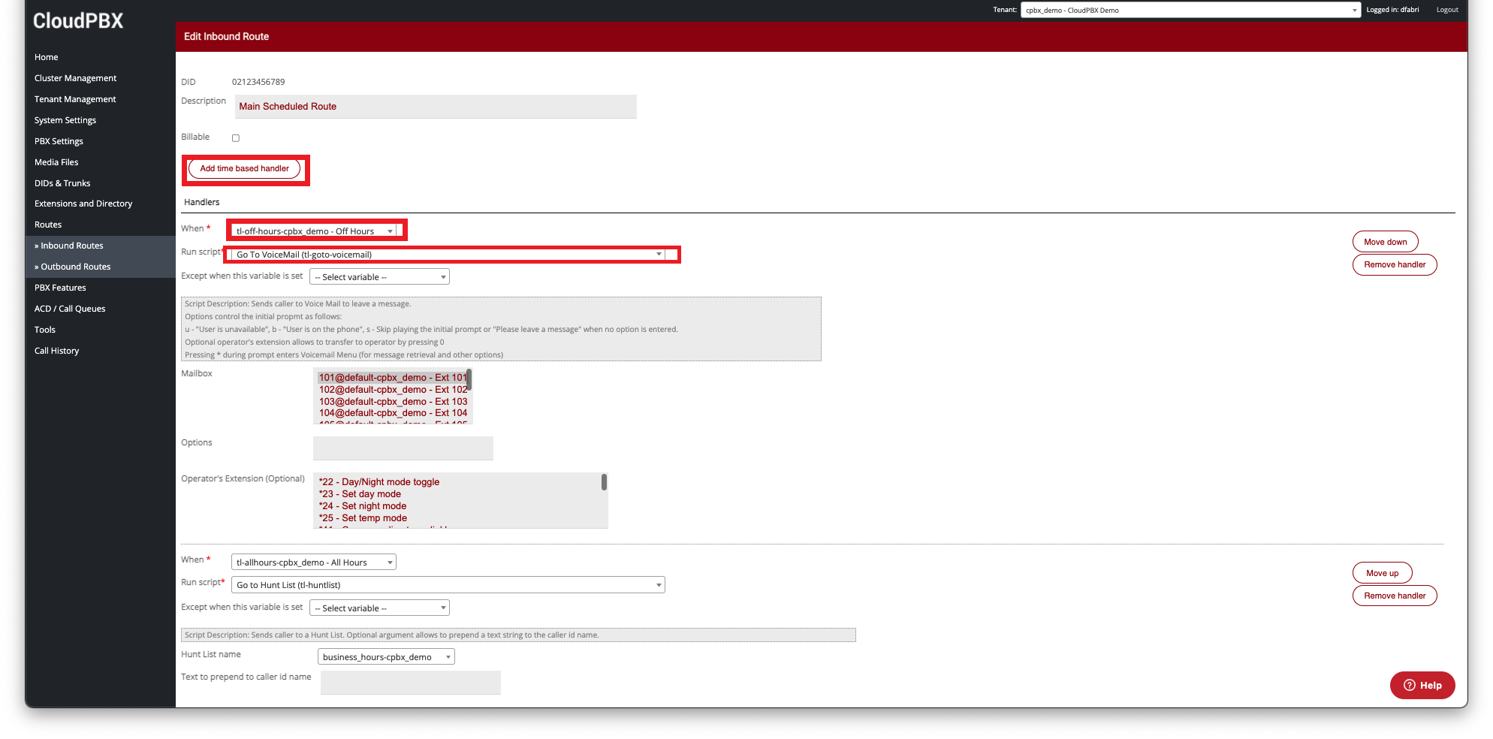1493x739 pixels.
Task: Select *25 - Set temp mode
Action: point(363,518)
